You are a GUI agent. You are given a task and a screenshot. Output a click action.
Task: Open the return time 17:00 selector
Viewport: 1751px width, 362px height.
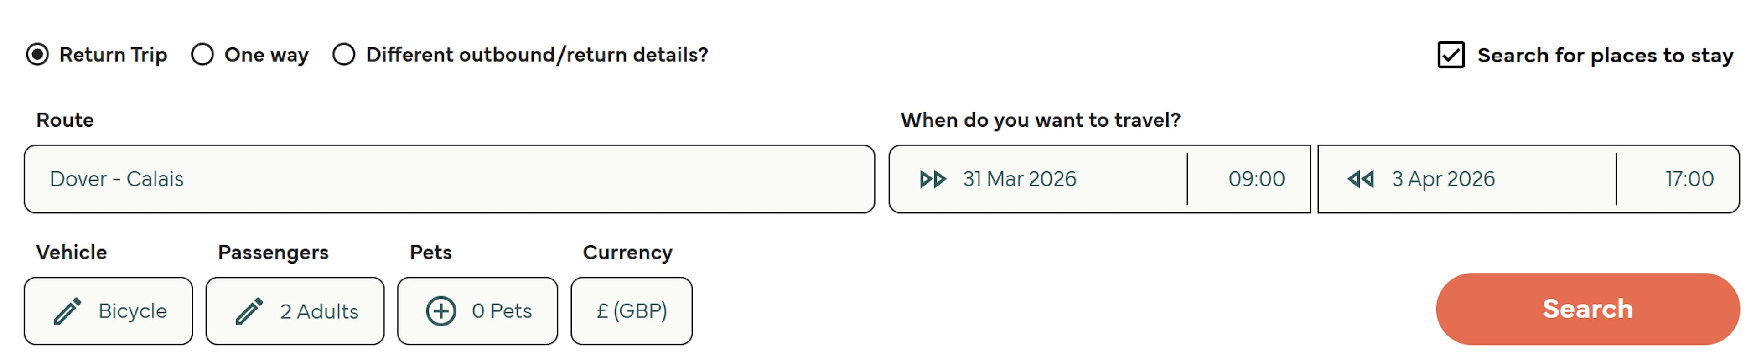(1689, 179)
